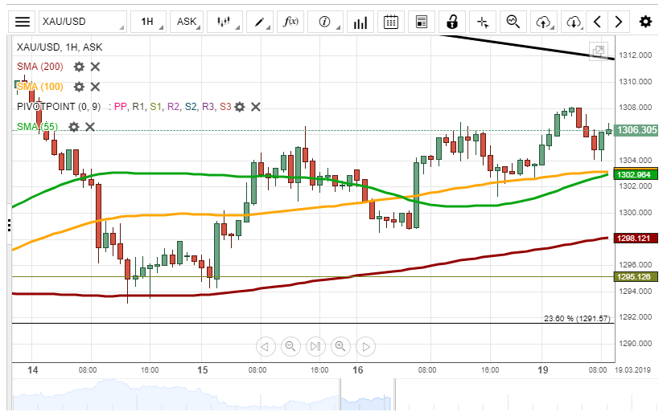663x412 pixels.
Task: Remove the SMA (200) indicator
Action: point(95,67)
